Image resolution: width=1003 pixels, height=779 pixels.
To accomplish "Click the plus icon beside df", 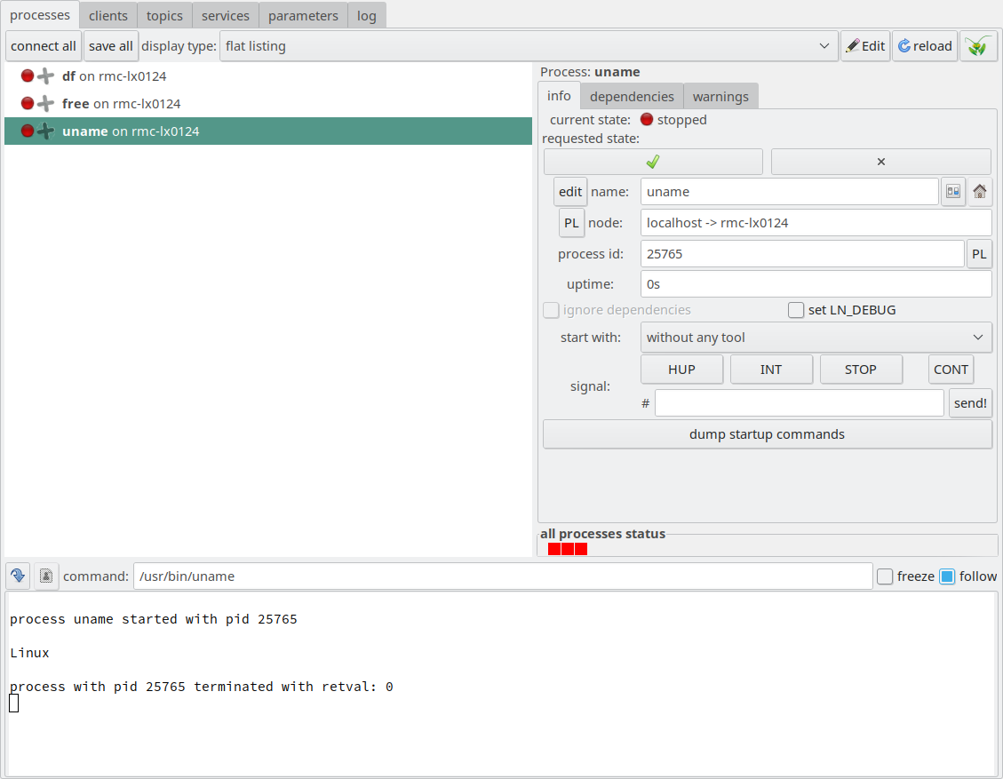I will coord(45,76).
